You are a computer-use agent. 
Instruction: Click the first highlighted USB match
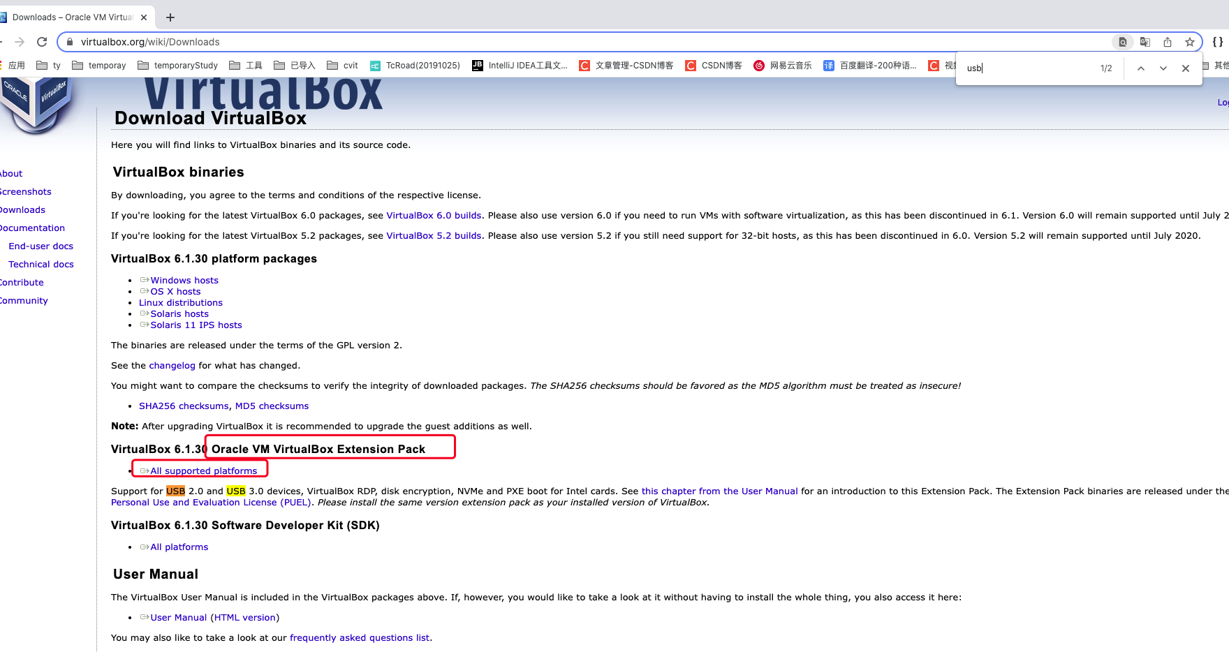[175, 491]
